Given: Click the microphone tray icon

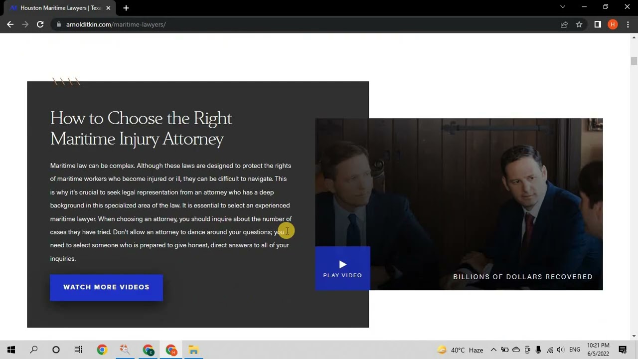Looking at the screenshot, I should coord(538,350).
